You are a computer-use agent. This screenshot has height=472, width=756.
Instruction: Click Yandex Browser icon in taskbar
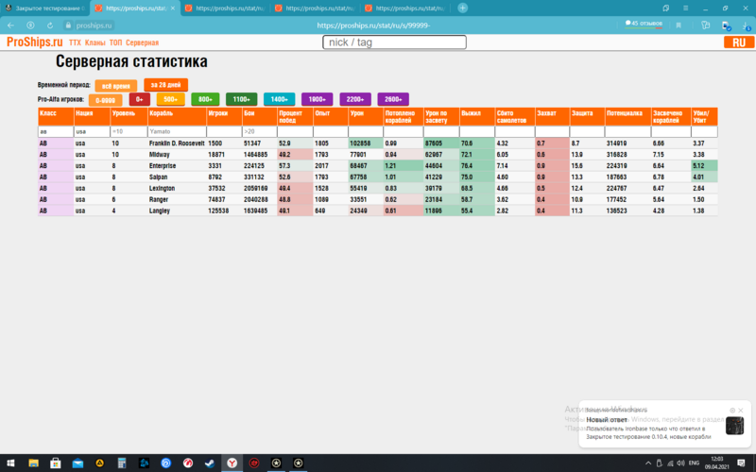point(232,463)
